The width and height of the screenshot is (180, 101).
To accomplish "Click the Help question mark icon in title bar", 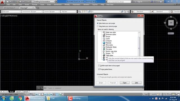I will point(161,2).
